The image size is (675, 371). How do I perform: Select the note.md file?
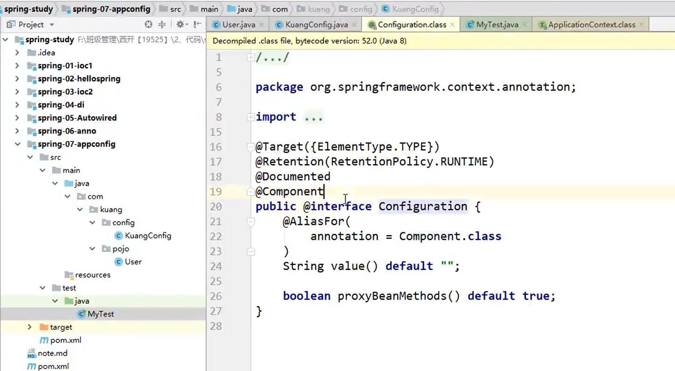(x=53, y=353)
